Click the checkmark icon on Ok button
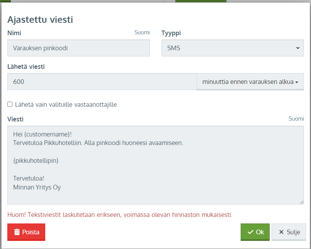 250,232
